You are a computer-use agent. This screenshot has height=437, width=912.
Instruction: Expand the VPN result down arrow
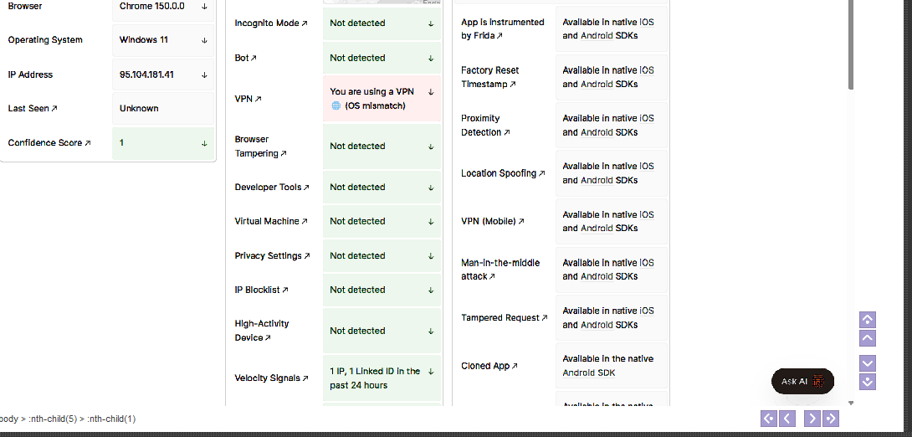tap(431, 92)
